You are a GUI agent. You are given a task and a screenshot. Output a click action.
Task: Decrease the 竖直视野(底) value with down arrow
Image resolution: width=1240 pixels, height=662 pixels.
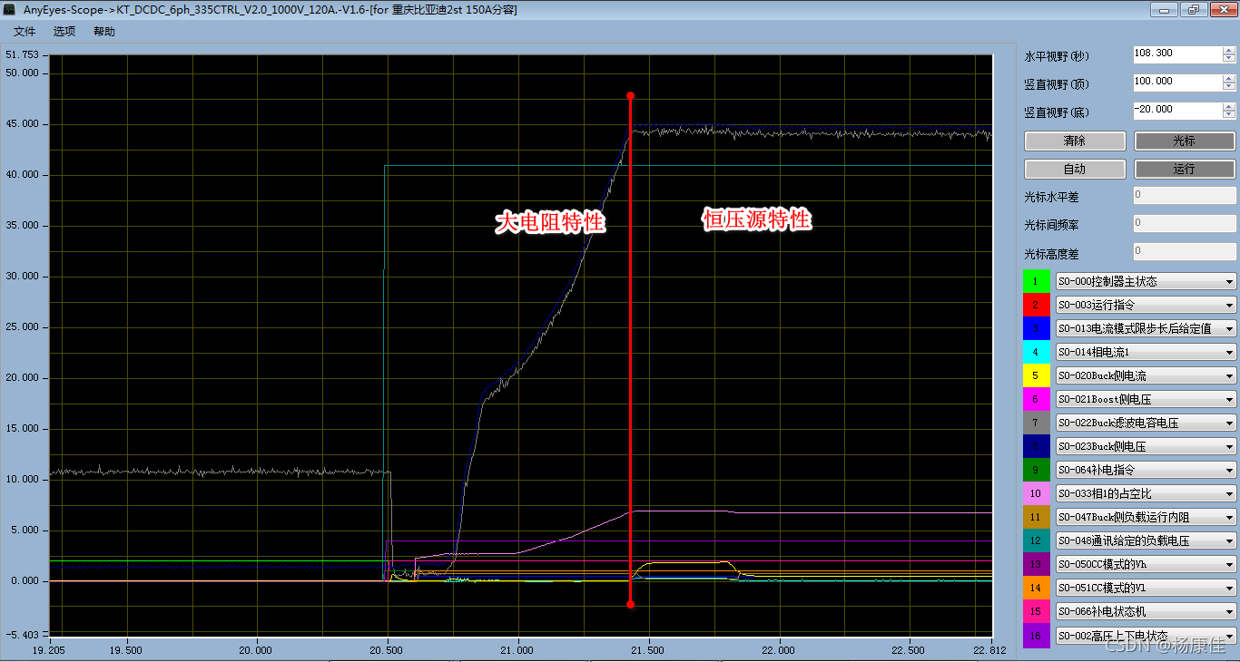pyautogui.click(x=1229, y=115)
